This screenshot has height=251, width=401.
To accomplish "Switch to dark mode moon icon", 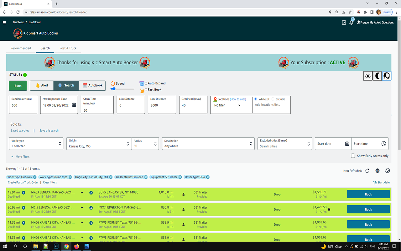I will [378, 76].
